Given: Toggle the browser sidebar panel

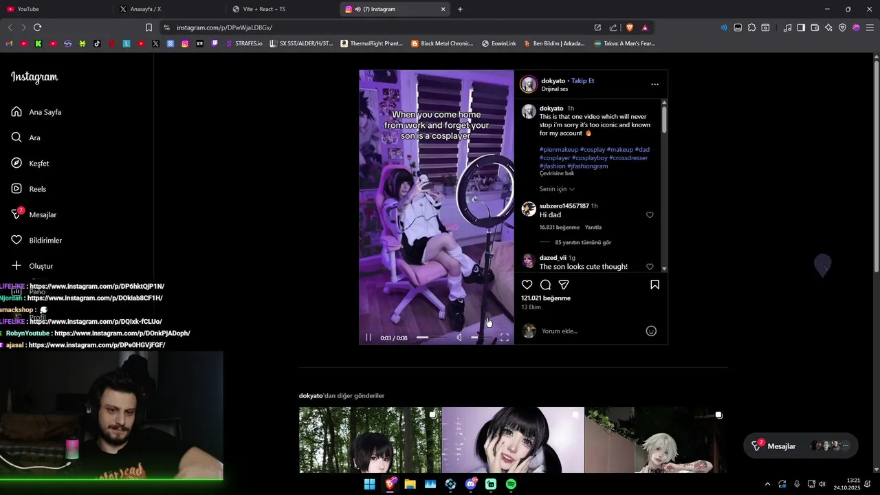Looking at the screenshot, I should click(801, 27).
